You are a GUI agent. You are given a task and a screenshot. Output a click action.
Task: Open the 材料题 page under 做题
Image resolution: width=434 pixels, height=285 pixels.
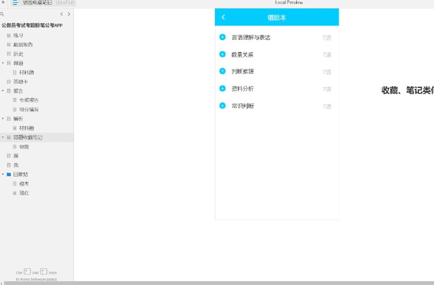(27, 73)
